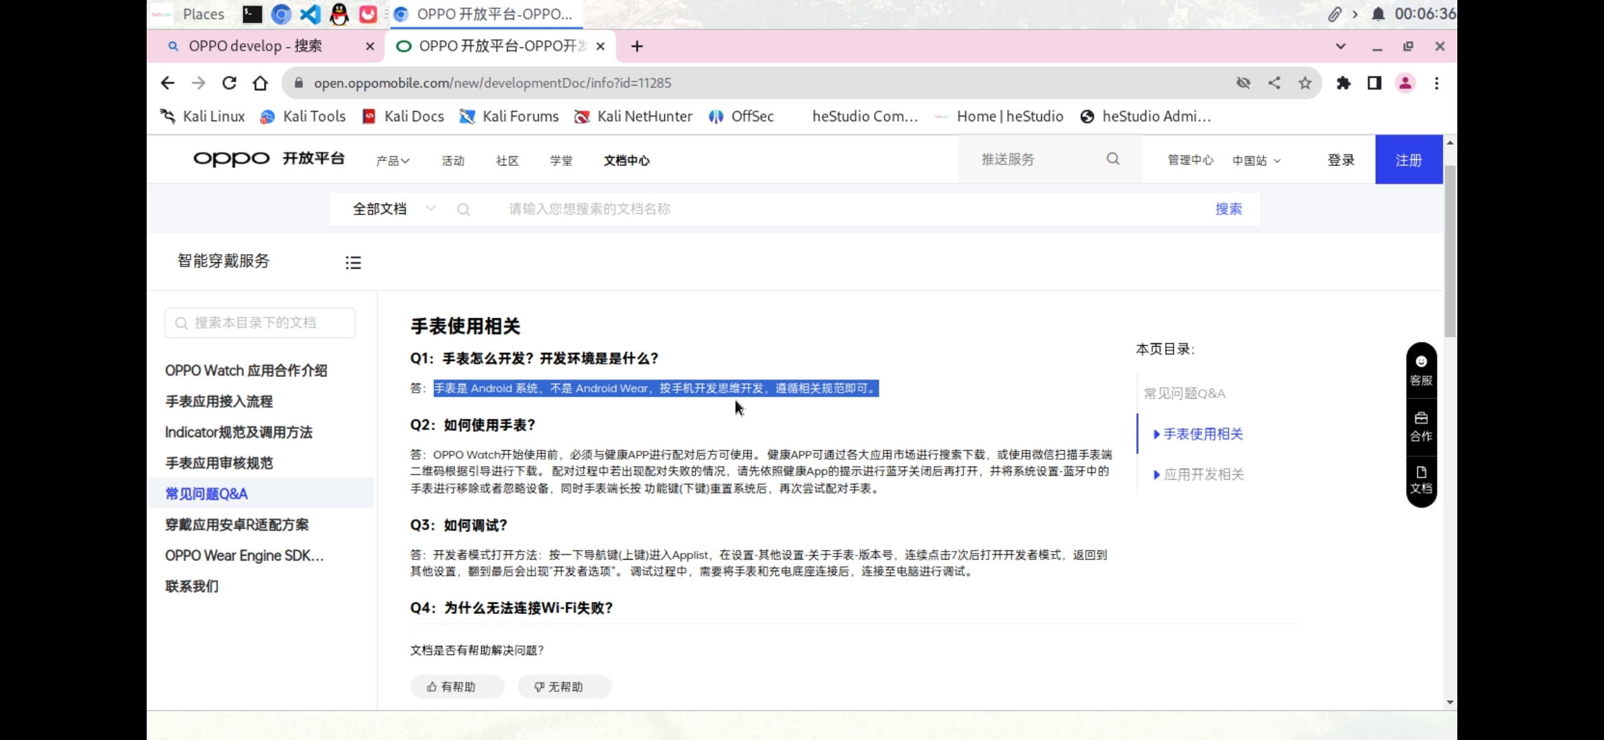Open Kali NetHunter bookmark

(x=633, y=116)
